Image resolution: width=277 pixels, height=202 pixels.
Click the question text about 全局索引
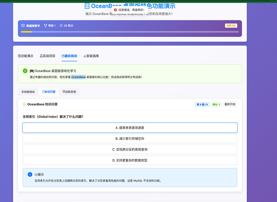pos(53,117)
